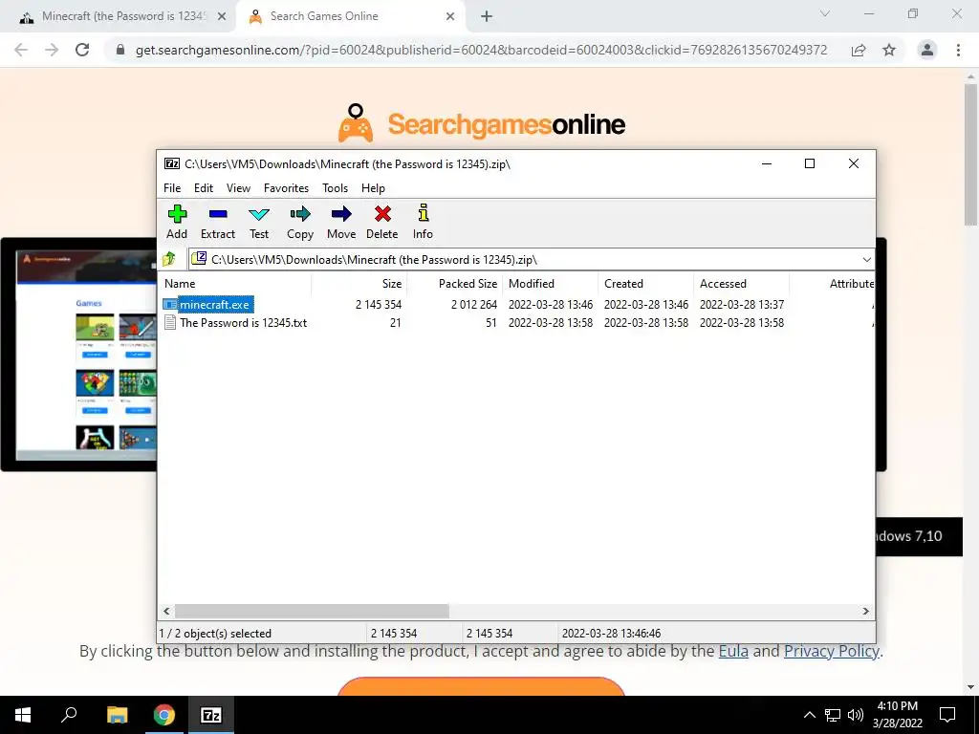
Task: Click the network tray icon
Action: (x=833, y=715)
